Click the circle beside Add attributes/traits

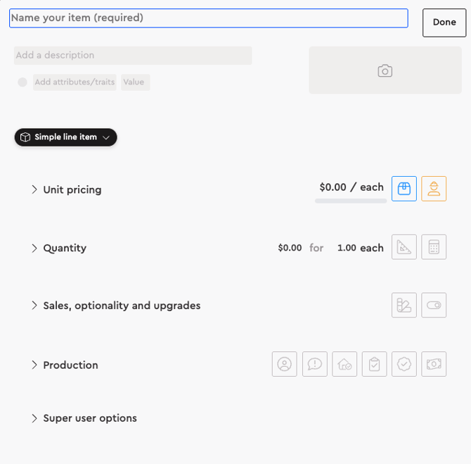tap(22, 82)
